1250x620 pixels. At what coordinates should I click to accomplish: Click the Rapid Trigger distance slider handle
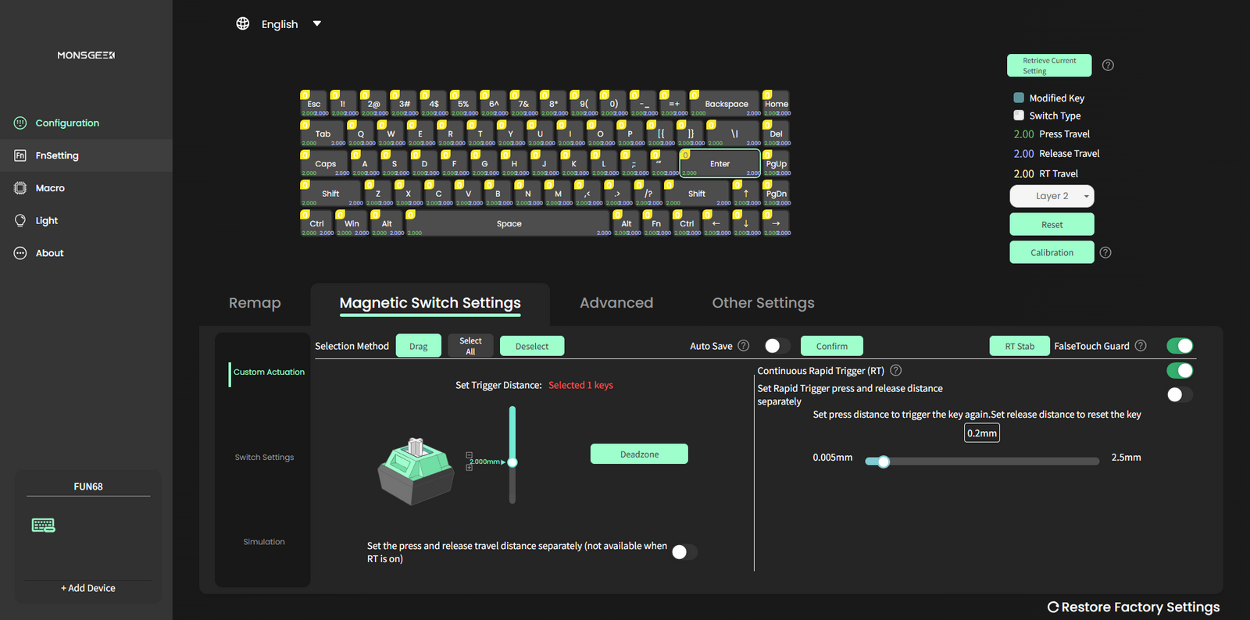884,461
